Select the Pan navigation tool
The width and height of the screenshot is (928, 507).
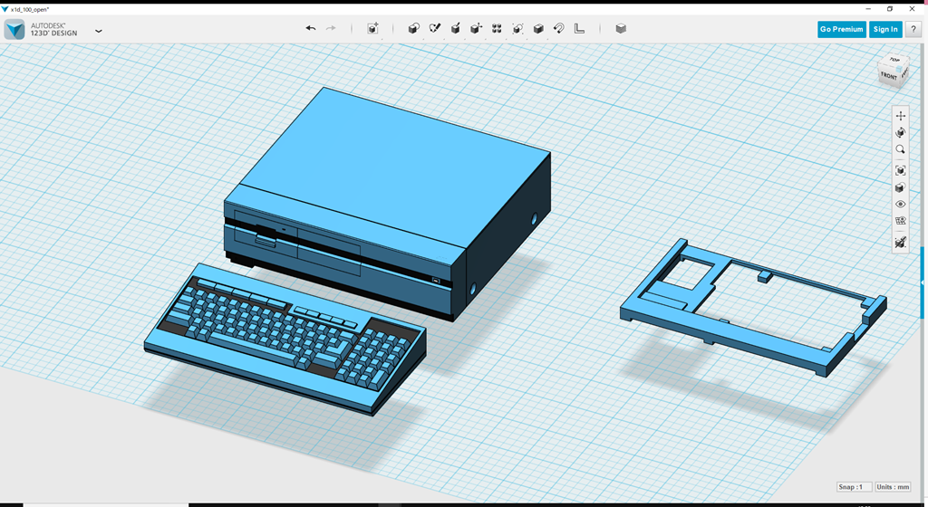[900, 116]
